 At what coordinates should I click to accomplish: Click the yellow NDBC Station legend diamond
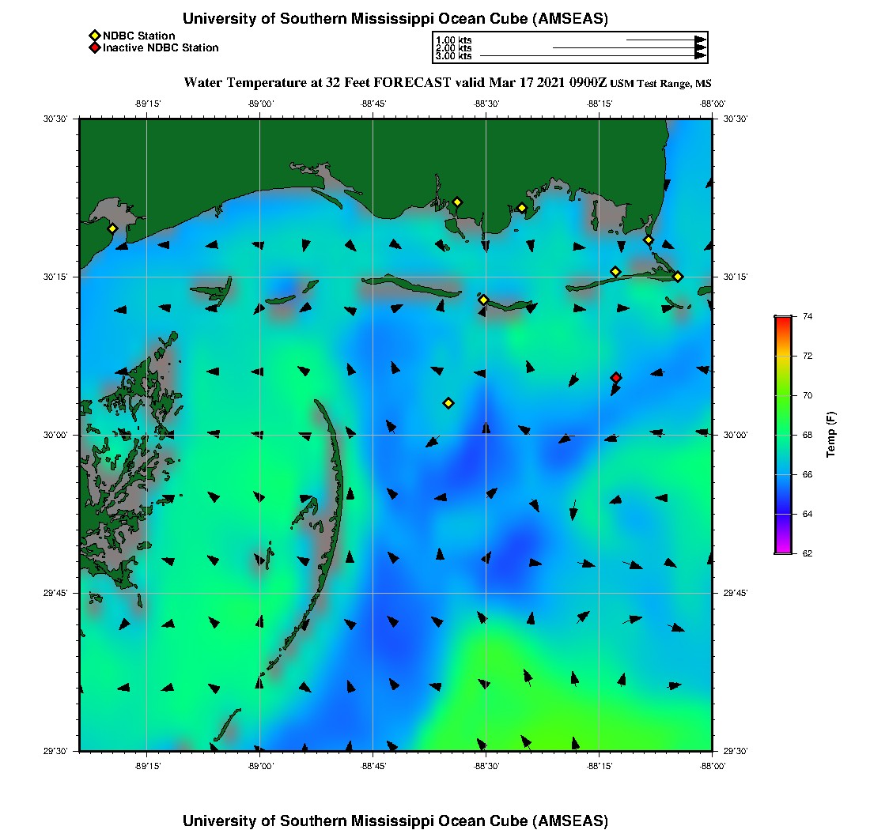click(94, 36)
